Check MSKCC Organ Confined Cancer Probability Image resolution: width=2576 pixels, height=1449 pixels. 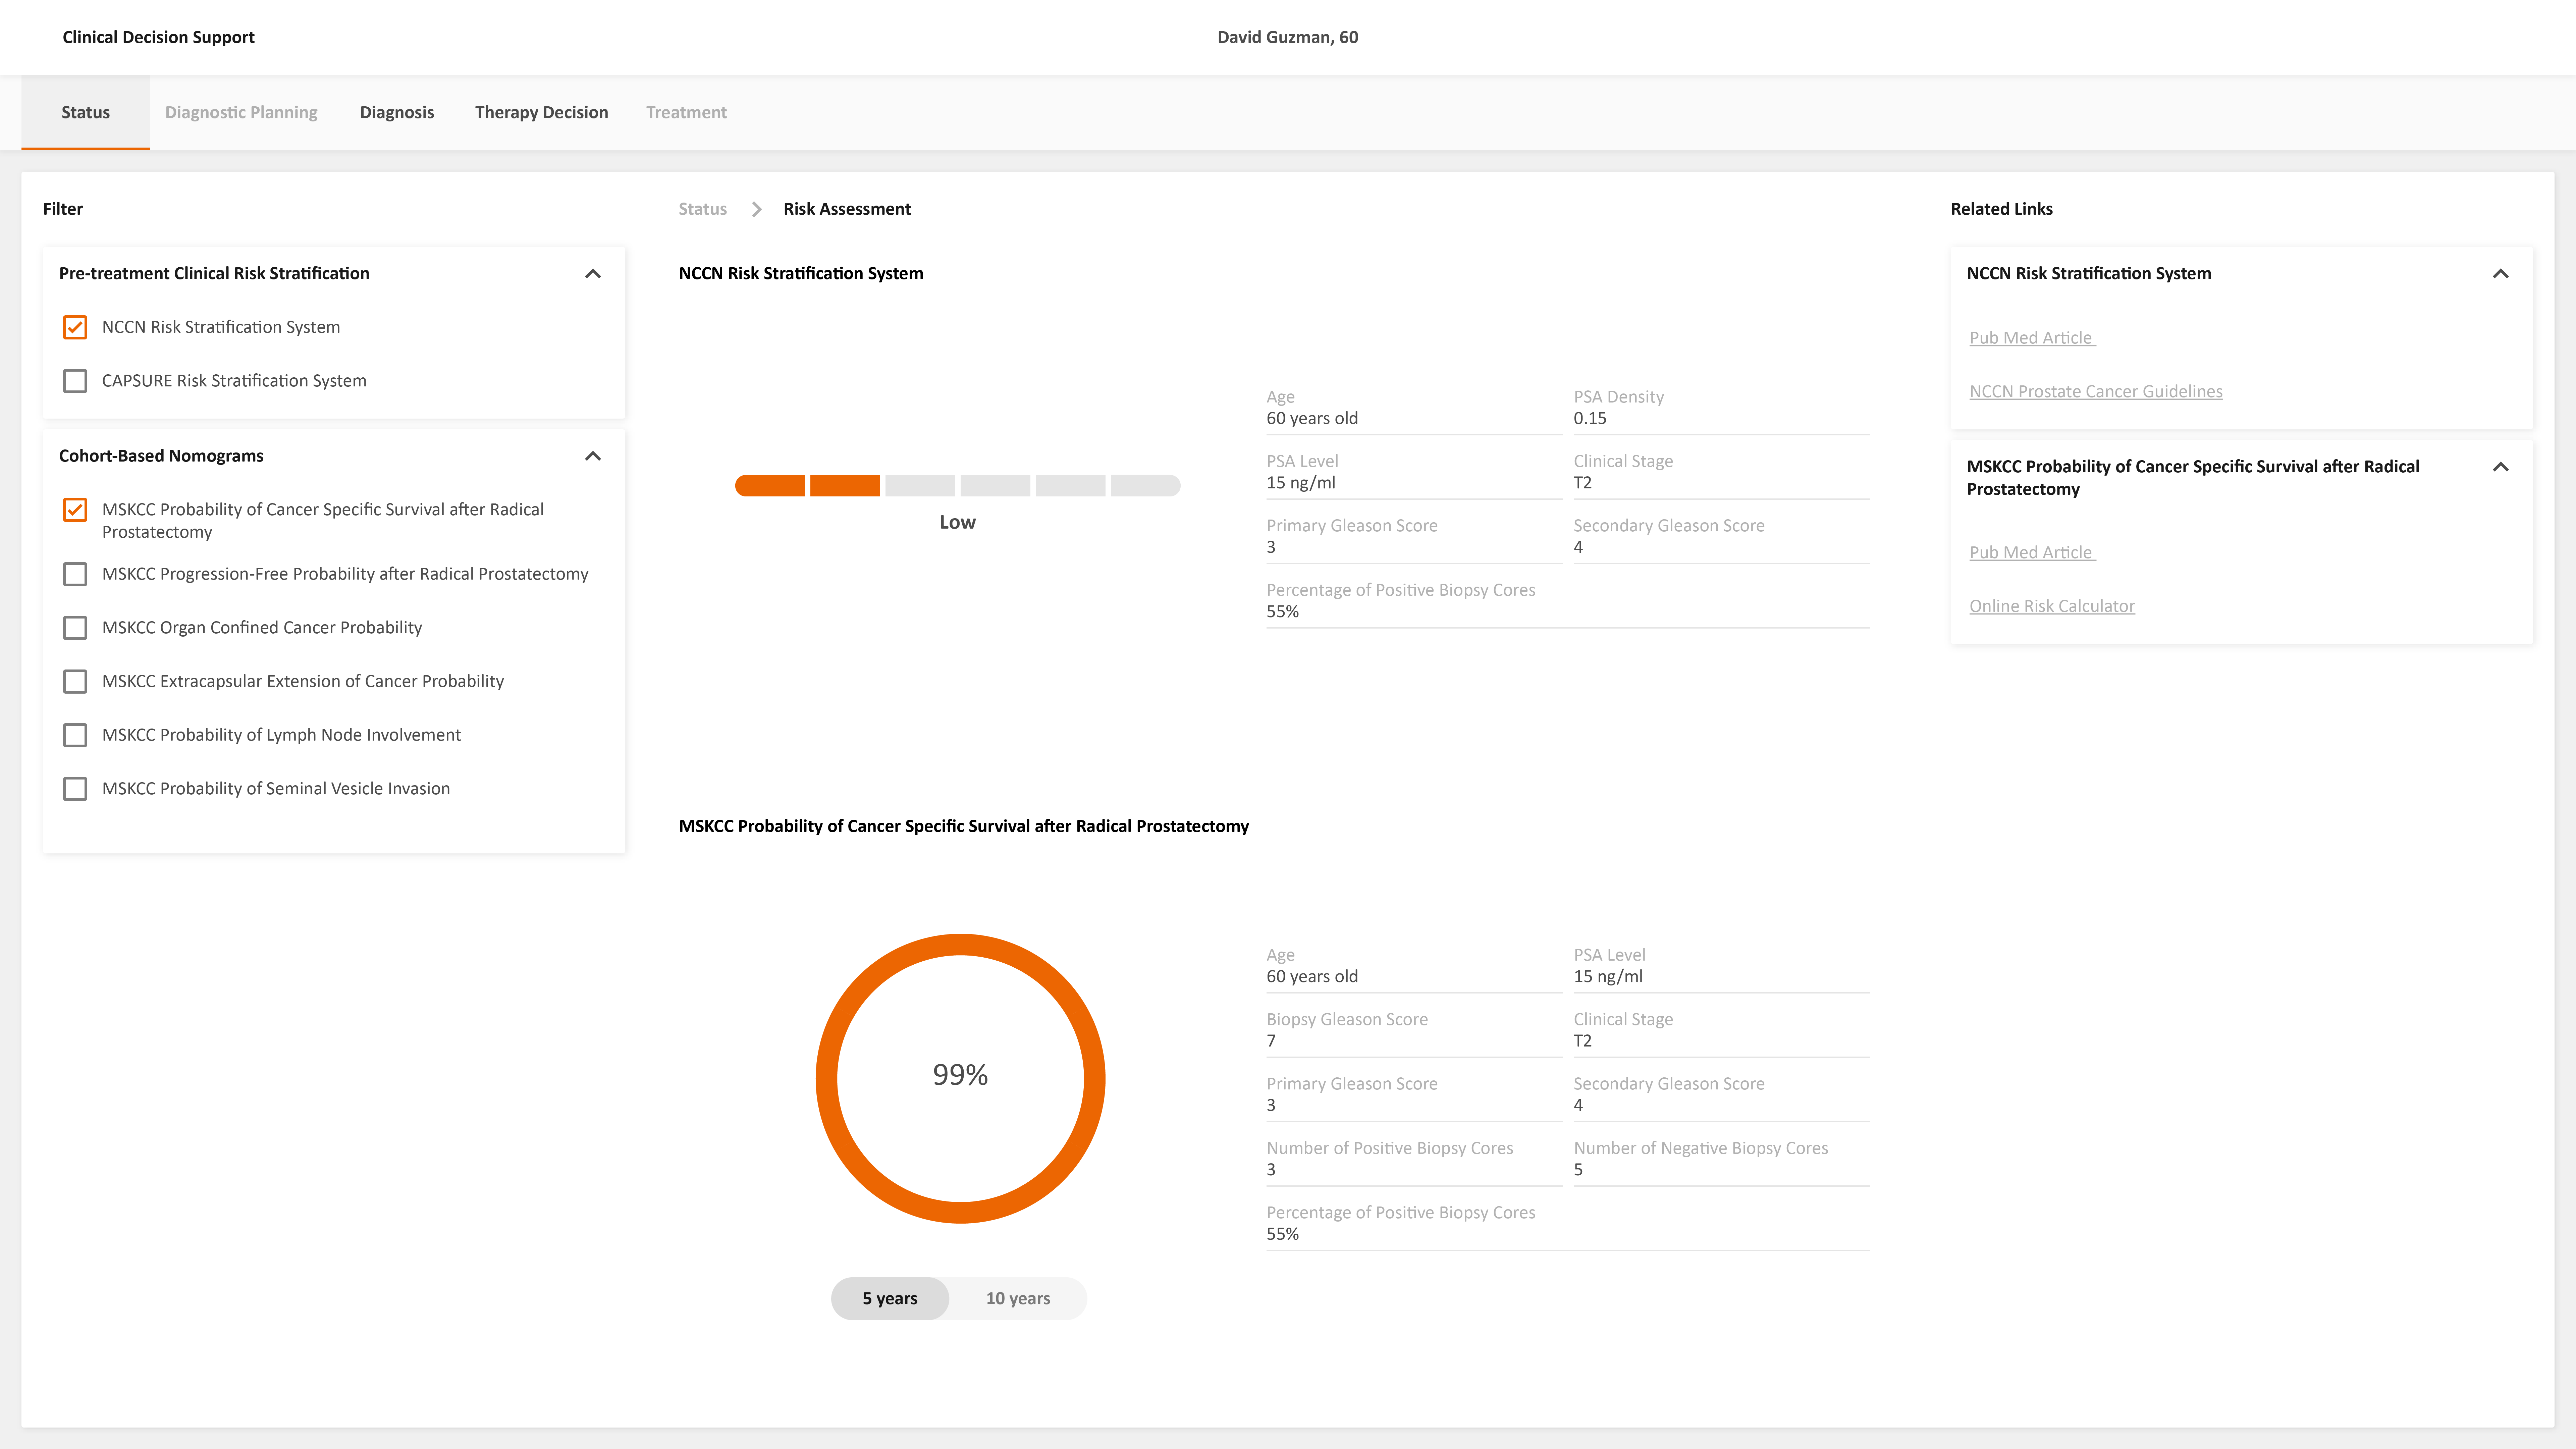pos(75,628)
